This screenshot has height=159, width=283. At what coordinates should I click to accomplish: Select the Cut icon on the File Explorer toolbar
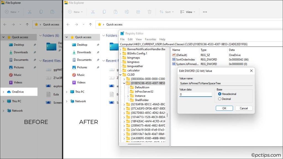click(x=93, y=12)
